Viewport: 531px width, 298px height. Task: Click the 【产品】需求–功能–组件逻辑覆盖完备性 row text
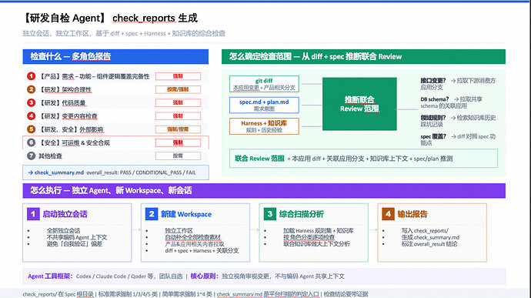click(94, 76)
